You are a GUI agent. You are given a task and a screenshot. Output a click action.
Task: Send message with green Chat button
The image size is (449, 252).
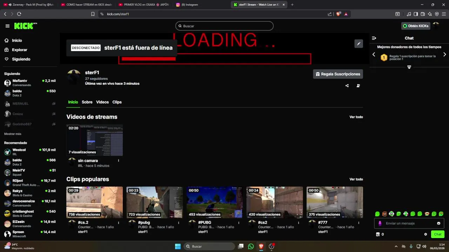438,234
